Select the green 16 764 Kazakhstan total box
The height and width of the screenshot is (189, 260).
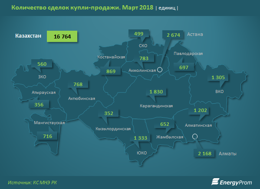(x=62, y=36)
